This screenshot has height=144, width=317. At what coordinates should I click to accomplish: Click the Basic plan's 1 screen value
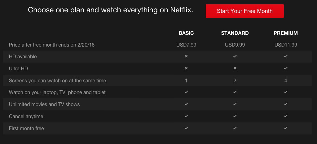click(x=186, y=80)
